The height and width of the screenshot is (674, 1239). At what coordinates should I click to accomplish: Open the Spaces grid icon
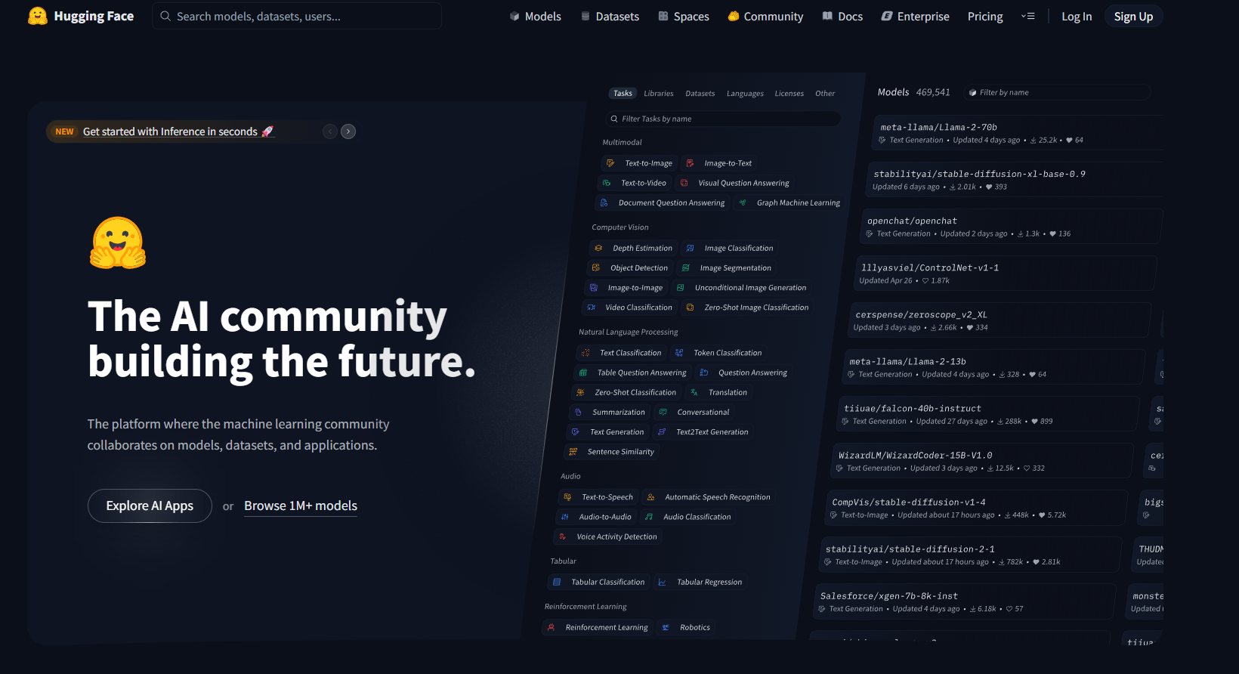[663, 16]
